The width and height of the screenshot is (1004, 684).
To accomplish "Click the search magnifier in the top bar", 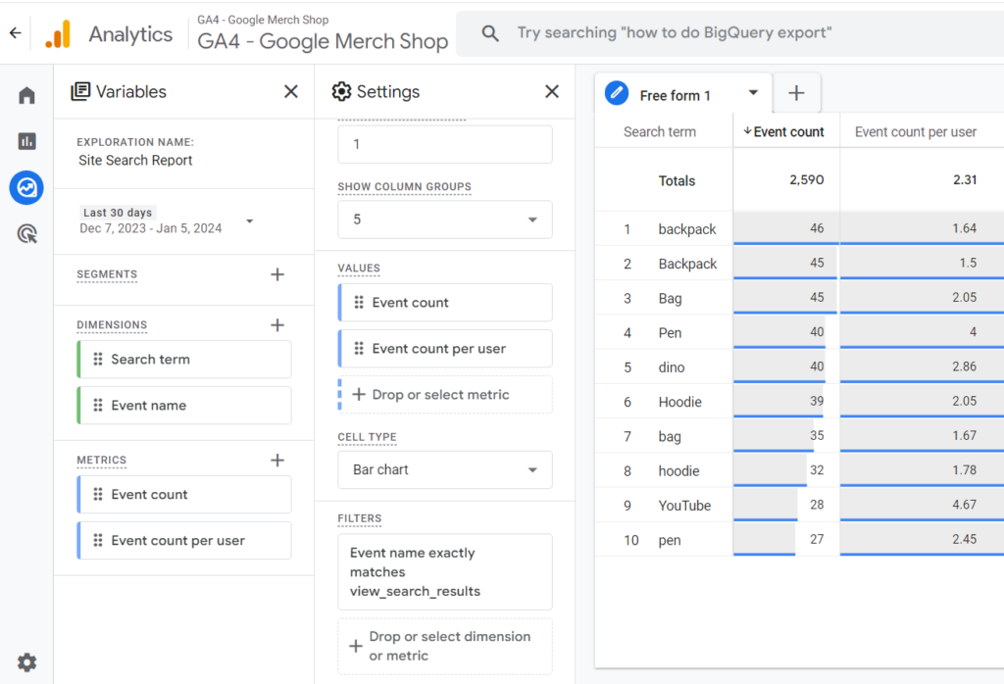I will point(490,32).
